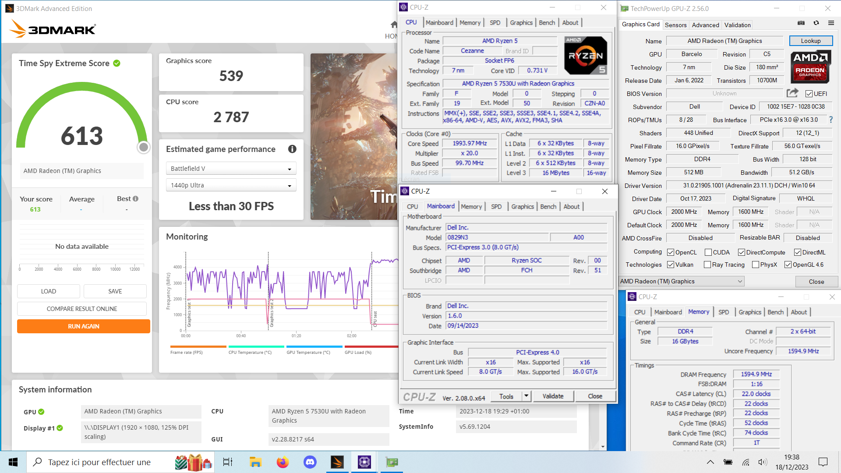Image resolution: width=841 pixels, height=473 pixels.
Task: Select the Memory tab in top CPU-Z window
Action: 470,23
